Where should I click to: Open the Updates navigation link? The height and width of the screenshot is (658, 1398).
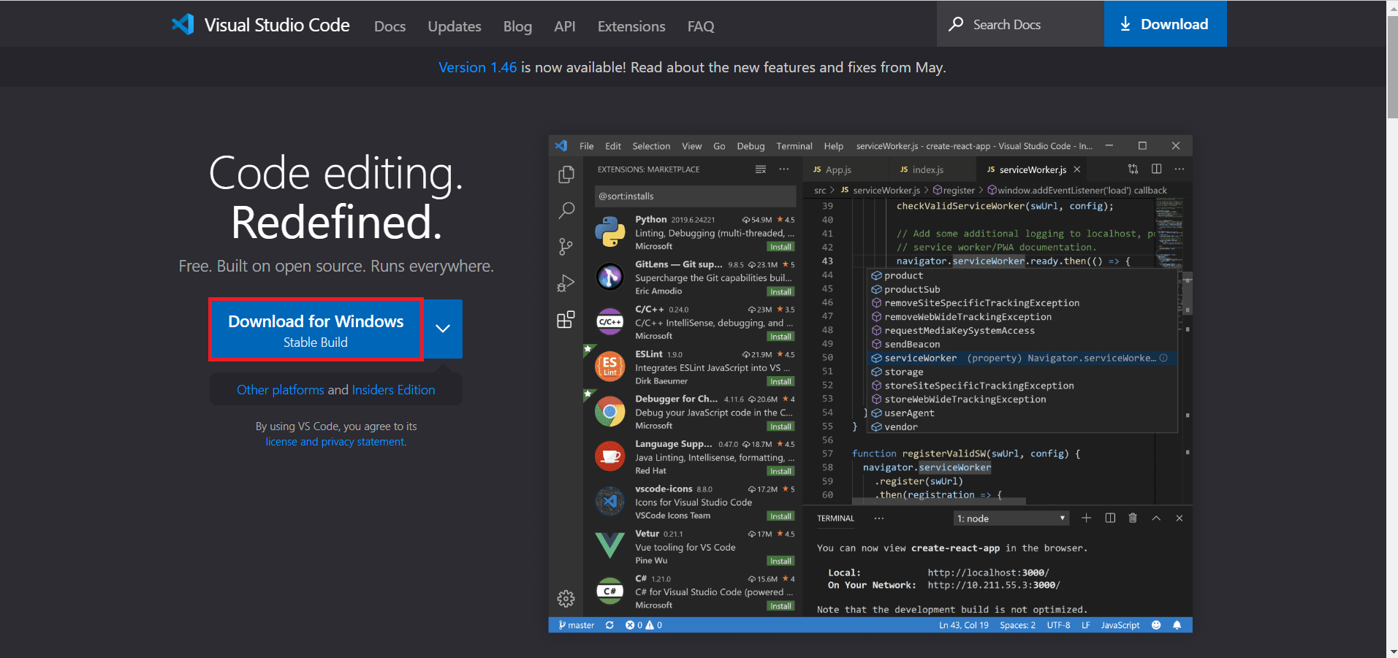[x=455, y=26]
